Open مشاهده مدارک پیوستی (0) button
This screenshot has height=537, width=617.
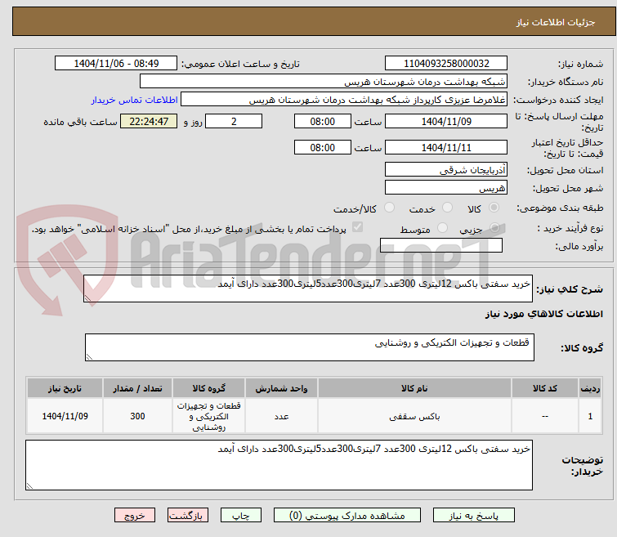(x=347, y=516)
